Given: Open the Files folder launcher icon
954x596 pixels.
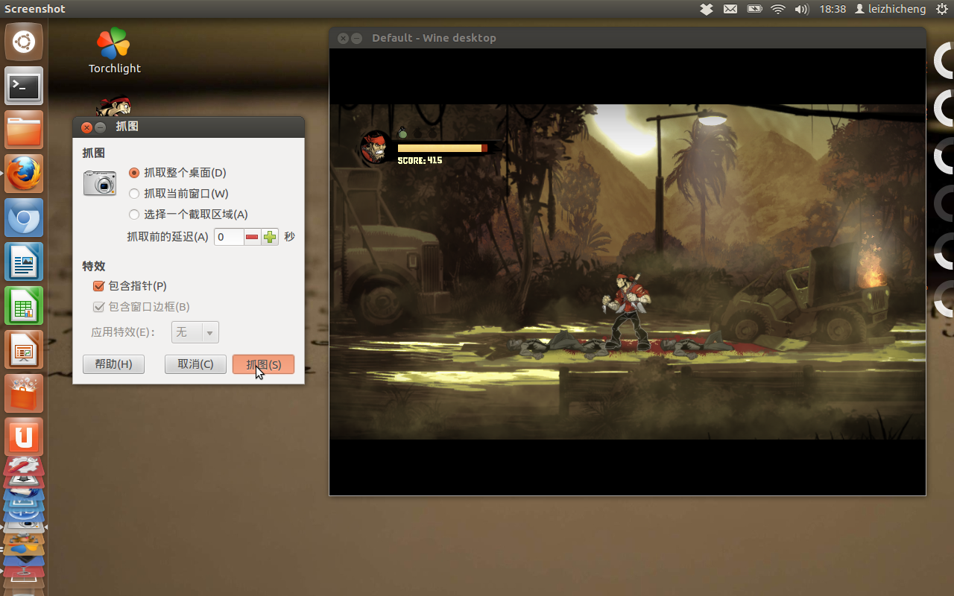Looking at the screenshot, I should (24, 130).
